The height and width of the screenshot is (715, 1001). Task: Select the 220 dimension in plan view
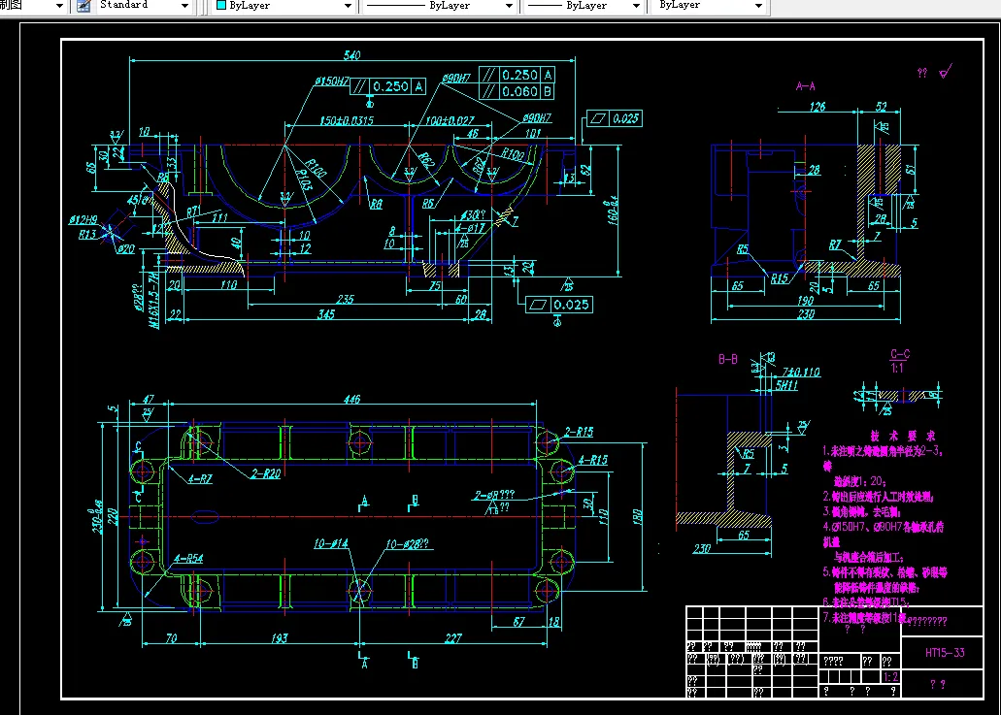coord(113,515)
